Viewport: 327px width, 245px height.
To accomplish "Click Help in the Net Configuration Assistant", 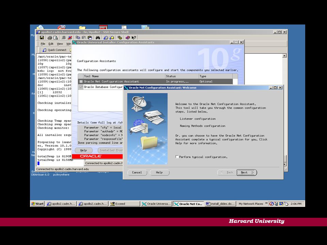I will [159, 173].
